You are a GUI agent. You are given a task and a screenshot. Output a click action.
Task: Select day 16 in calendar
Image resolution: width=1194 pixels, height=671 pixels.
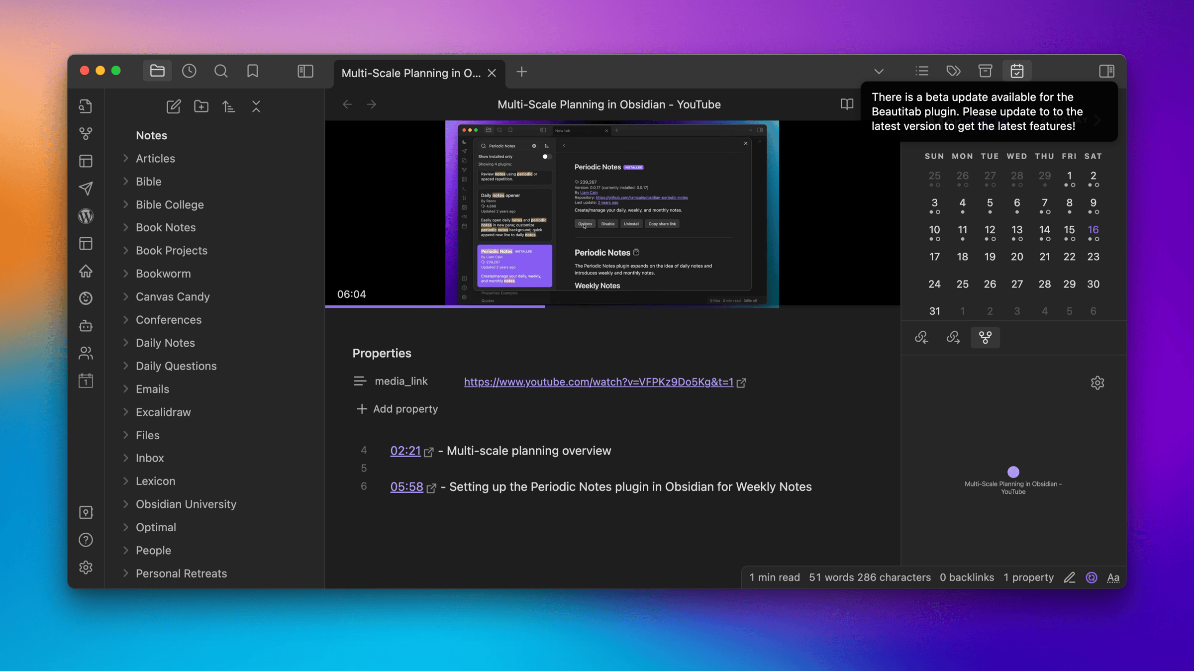tap(1093, 230)
